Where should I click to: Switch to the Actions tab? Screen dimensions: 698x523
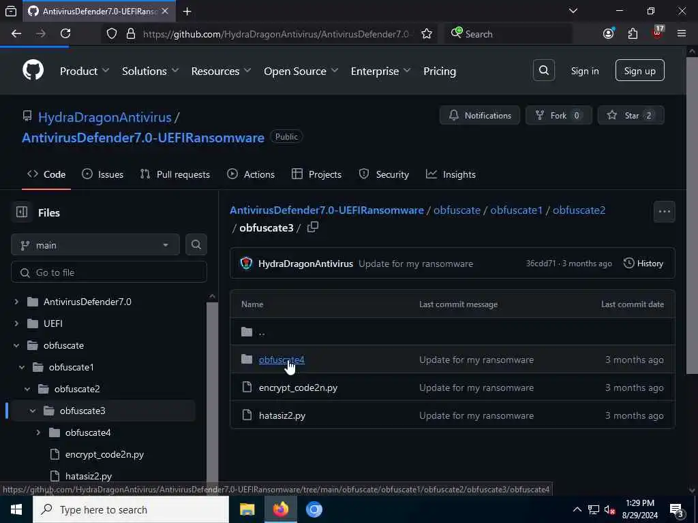click(251, 174)
